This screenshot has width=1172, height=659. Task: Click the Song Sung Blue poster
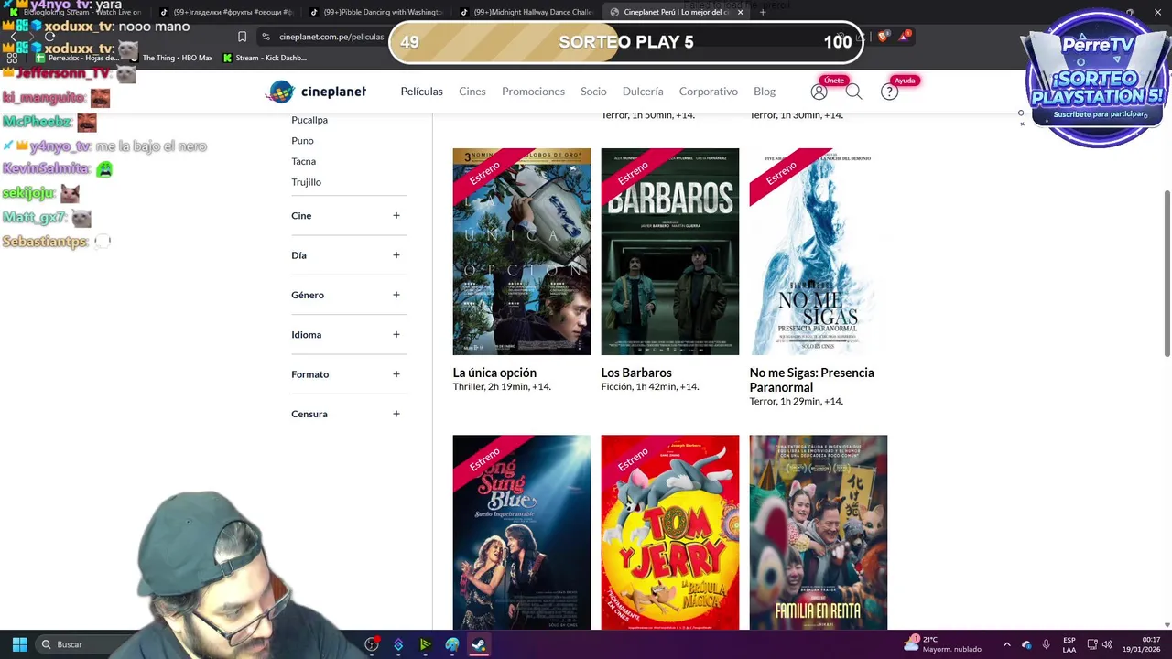tap(522, 533)
